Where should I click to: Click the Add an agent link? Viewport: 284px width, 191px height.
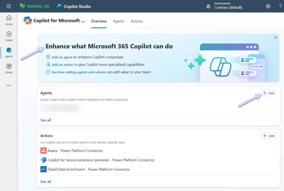pyautogui.click(x=62, y=57)
